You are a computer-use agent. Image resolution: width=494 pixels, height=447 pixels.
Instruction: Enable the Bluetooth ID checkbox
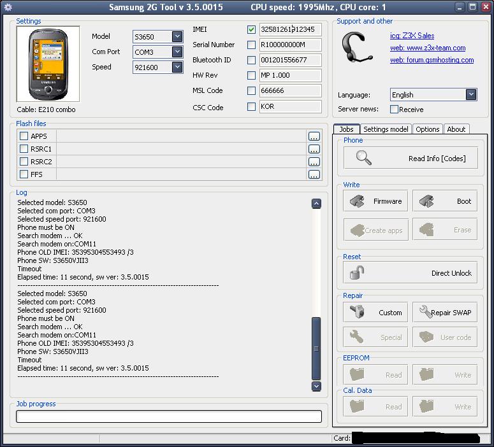(251, 60)
